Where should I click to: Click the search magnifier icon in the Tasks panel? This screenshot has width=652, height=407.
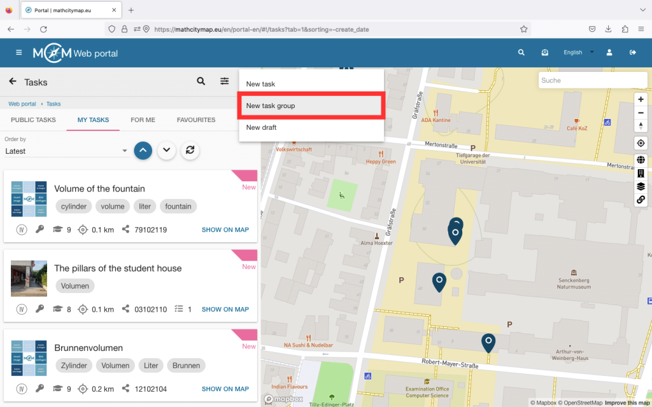(201, 81)
